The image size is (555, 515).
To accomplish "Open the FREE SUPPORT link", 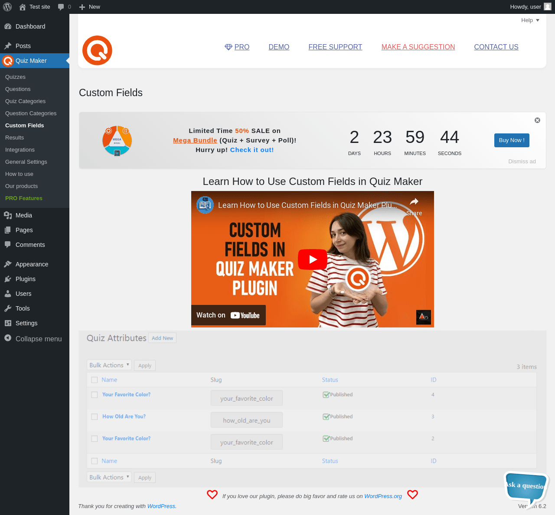I will tap(335, 47).
